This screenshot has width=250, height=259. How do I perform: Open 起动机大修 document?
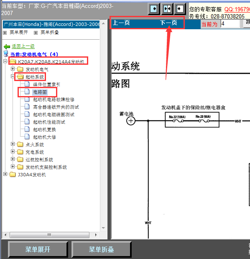click(44, 137)
